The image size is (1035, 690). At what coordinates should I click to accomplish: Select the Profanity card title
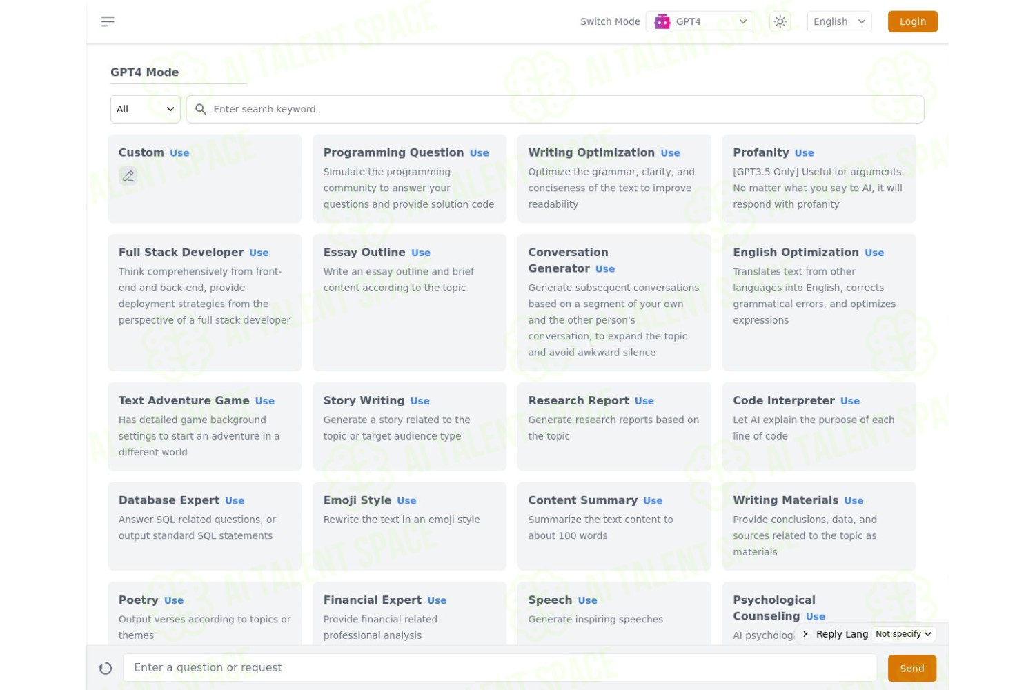pos(761,152)
